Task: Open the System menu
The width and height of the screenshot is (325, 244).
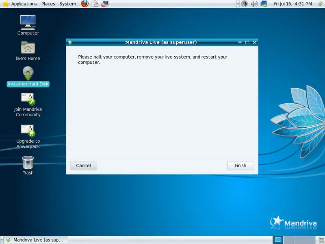Action: coord(67,4)
